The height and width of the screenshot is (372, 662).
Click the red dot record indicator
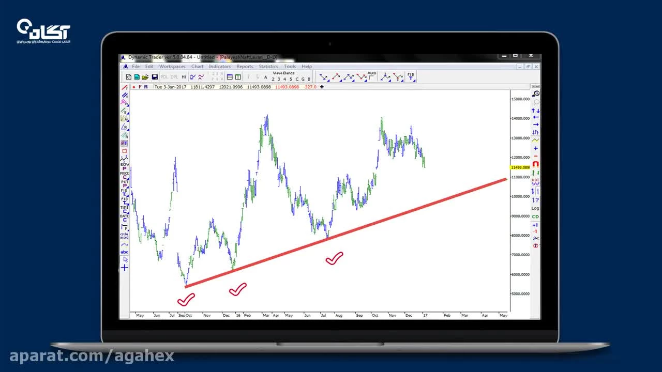coord(134,87)
